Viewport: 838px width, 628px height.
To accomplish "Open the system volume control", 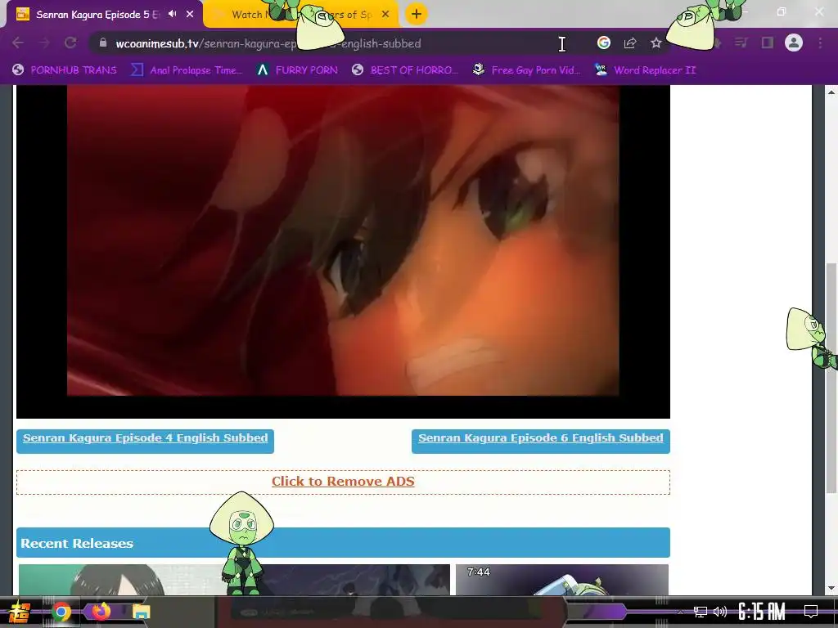I will pyautogui.click(x=720, y=612).
